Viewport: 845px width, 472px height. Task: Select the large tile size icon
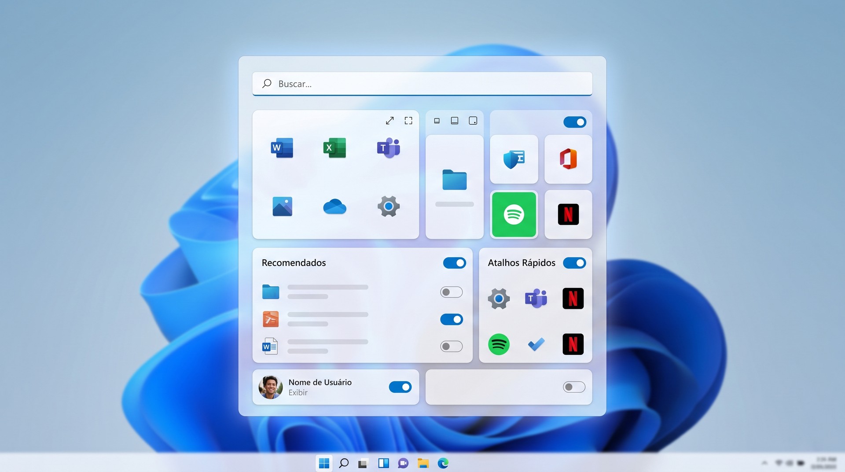[473, 121]
